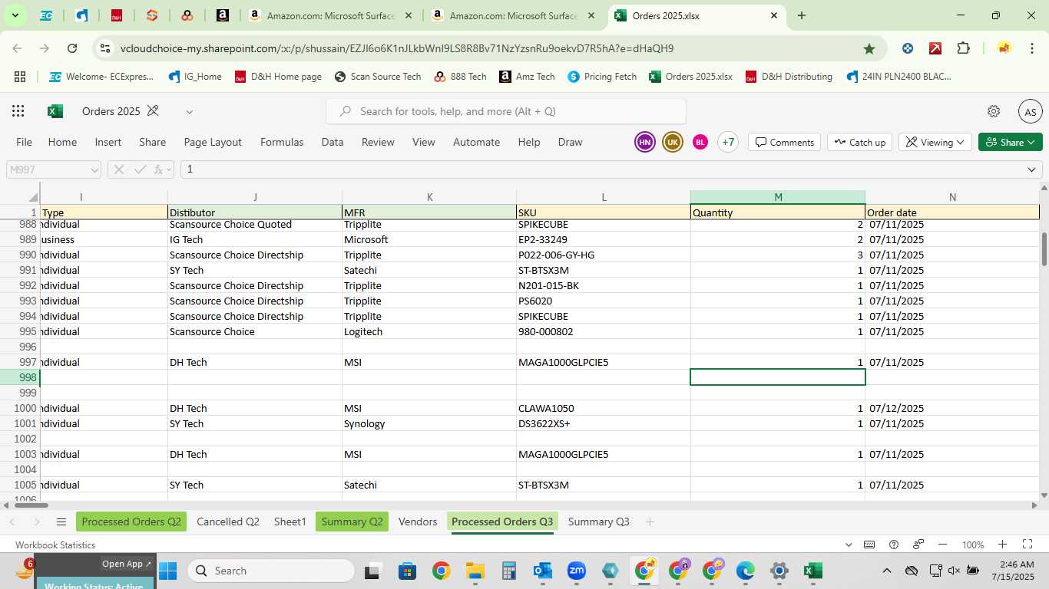Select the DS3622XS+ SKU cell
1049x589 pixels.
603,423
